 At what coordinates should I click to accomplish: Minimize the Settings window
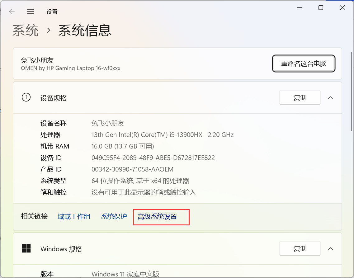click(300, 8)
